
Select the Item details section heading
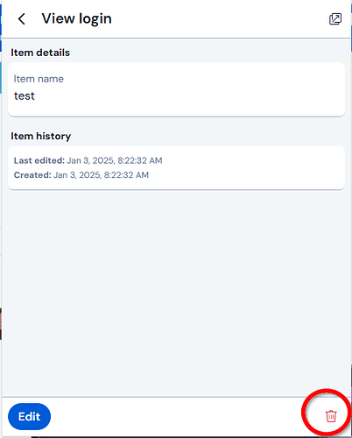tap(40, 53)
